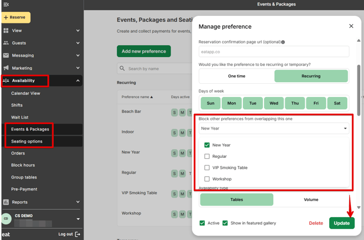This screenshot has height=240, width=364.
Task: Toggle Wed day of week
Action: [x=274, y=103]
